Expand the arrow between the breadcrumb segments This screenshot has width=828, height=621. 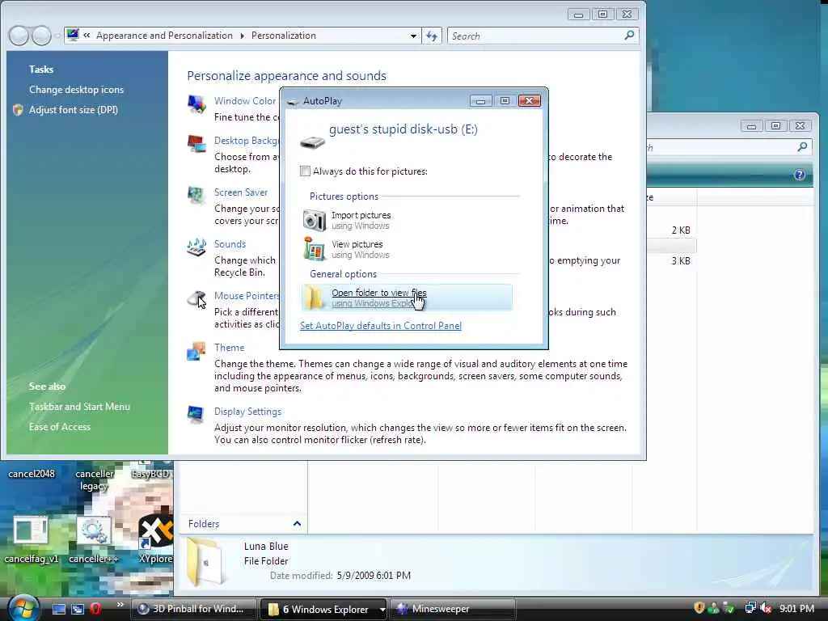coord(242,36)
